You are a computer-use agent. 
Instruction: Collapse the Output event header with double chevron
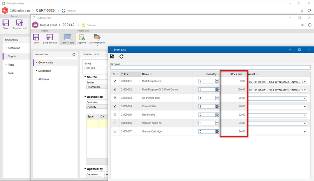[x=302, y=25]
